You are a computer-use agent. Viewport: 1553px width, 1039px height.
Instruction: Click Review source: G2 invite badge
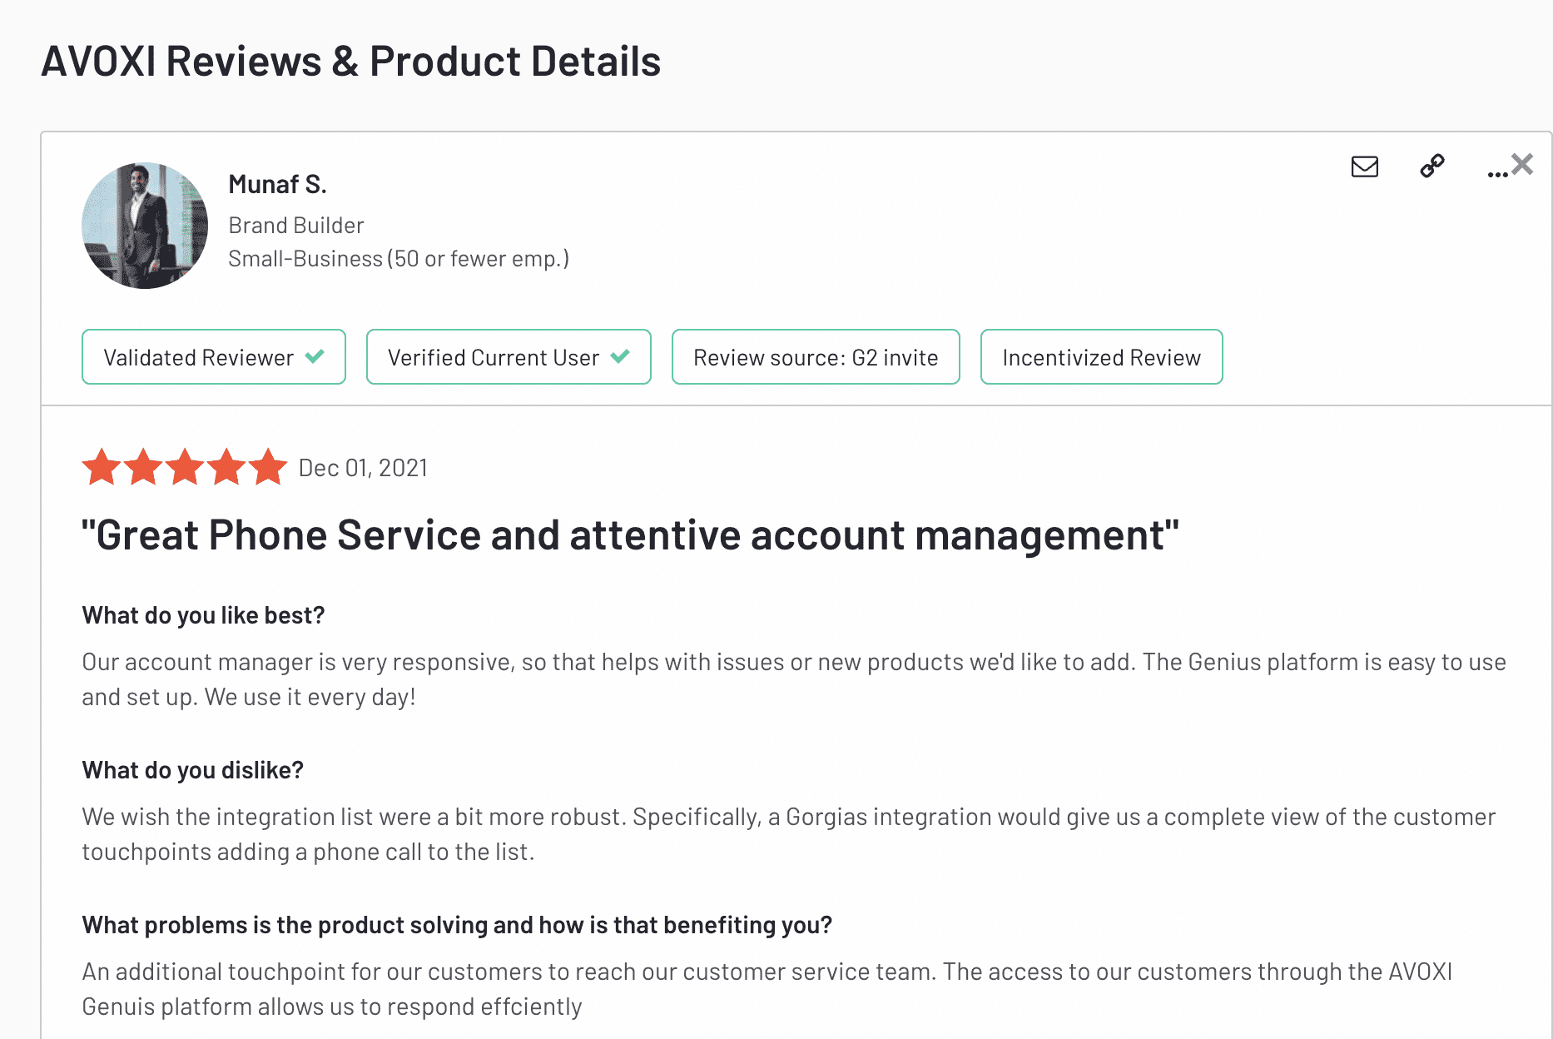coord(816,357)
